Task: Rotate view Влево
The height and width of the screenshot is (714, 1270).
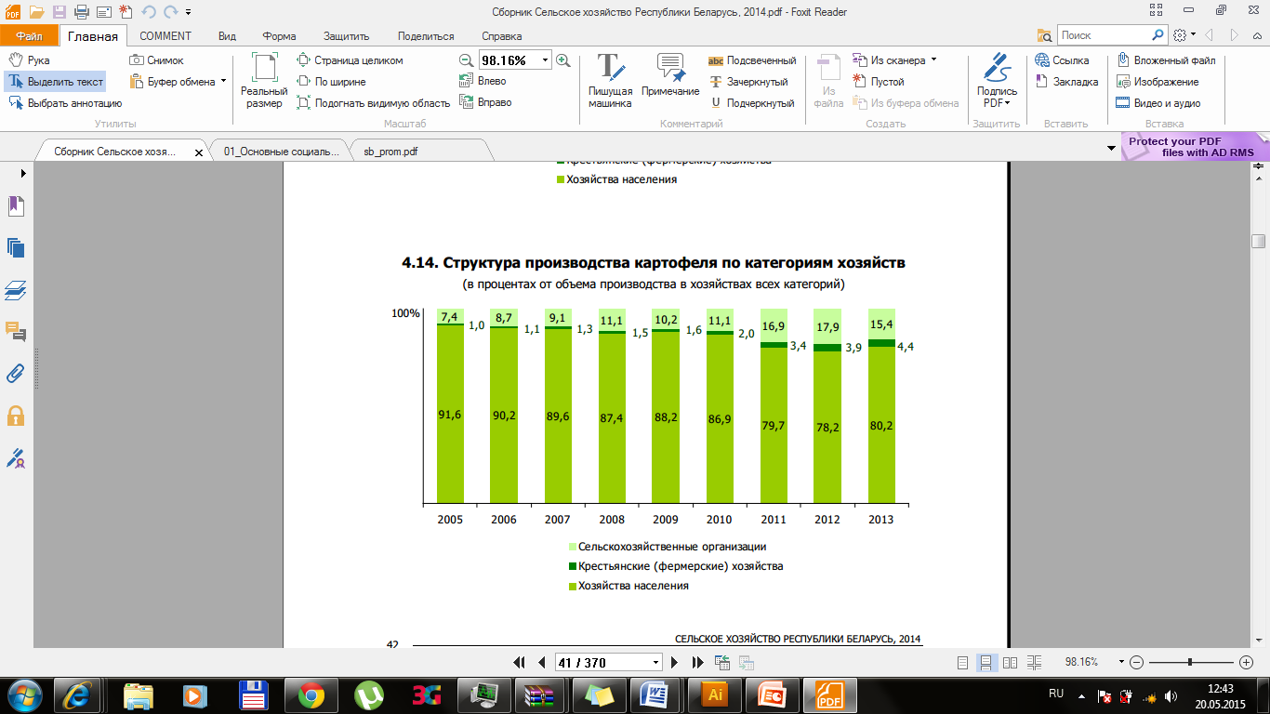Action: pos(483,81)
